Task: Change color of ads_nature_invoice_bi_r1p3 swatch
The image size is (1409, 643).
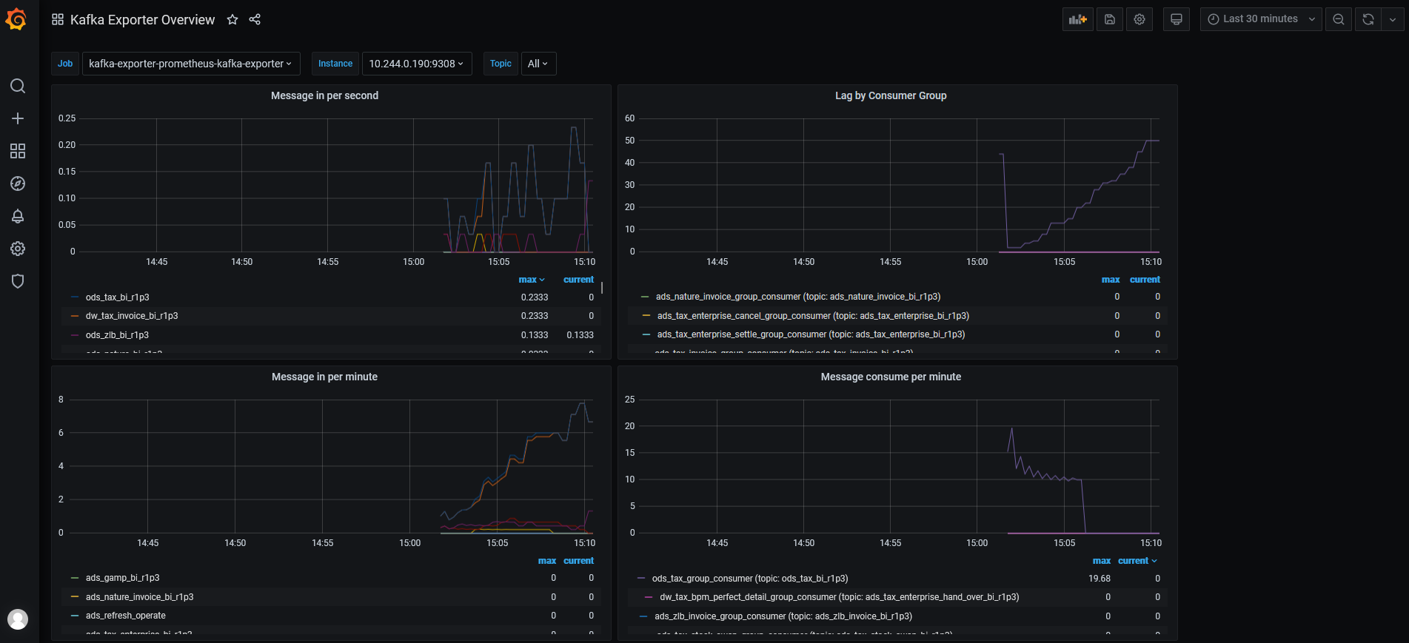Action: 75,597
